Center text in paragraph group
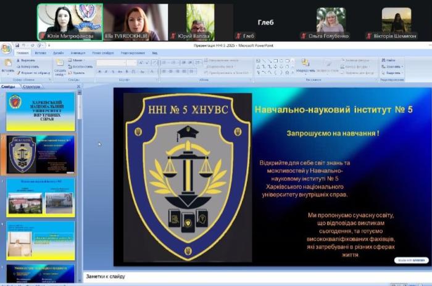Screen dimensions: 432x286 [171, 71]
